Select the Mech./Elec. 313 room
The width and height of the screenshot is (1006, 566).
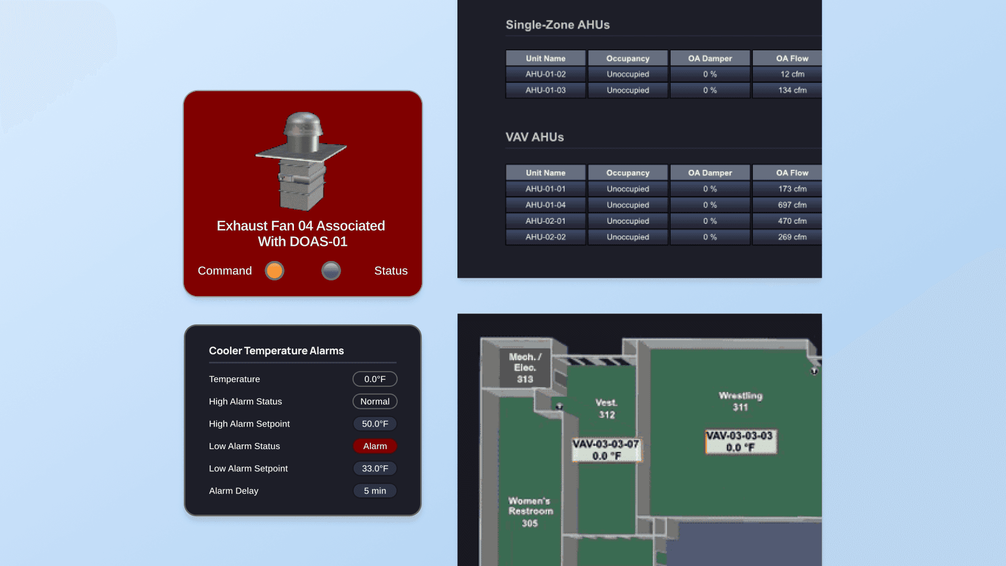click(x=525, y=368)
